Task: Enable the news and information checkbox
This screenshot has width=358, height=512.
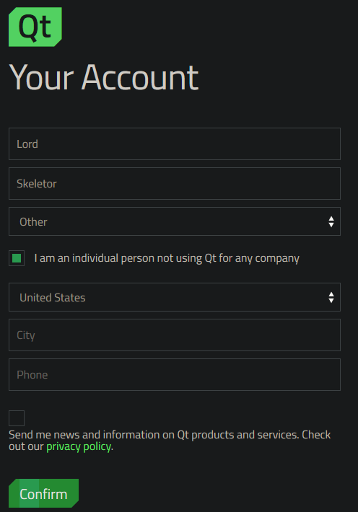Action: click(17, 418)
